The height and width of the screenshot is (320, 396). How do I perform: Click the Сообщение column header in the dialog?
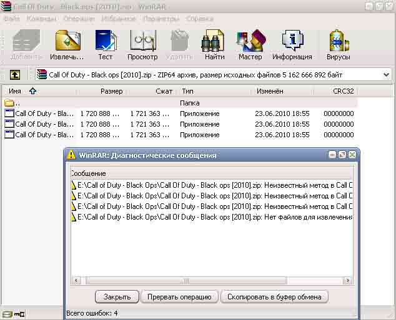pyautogui.click(x=212, y=173)
